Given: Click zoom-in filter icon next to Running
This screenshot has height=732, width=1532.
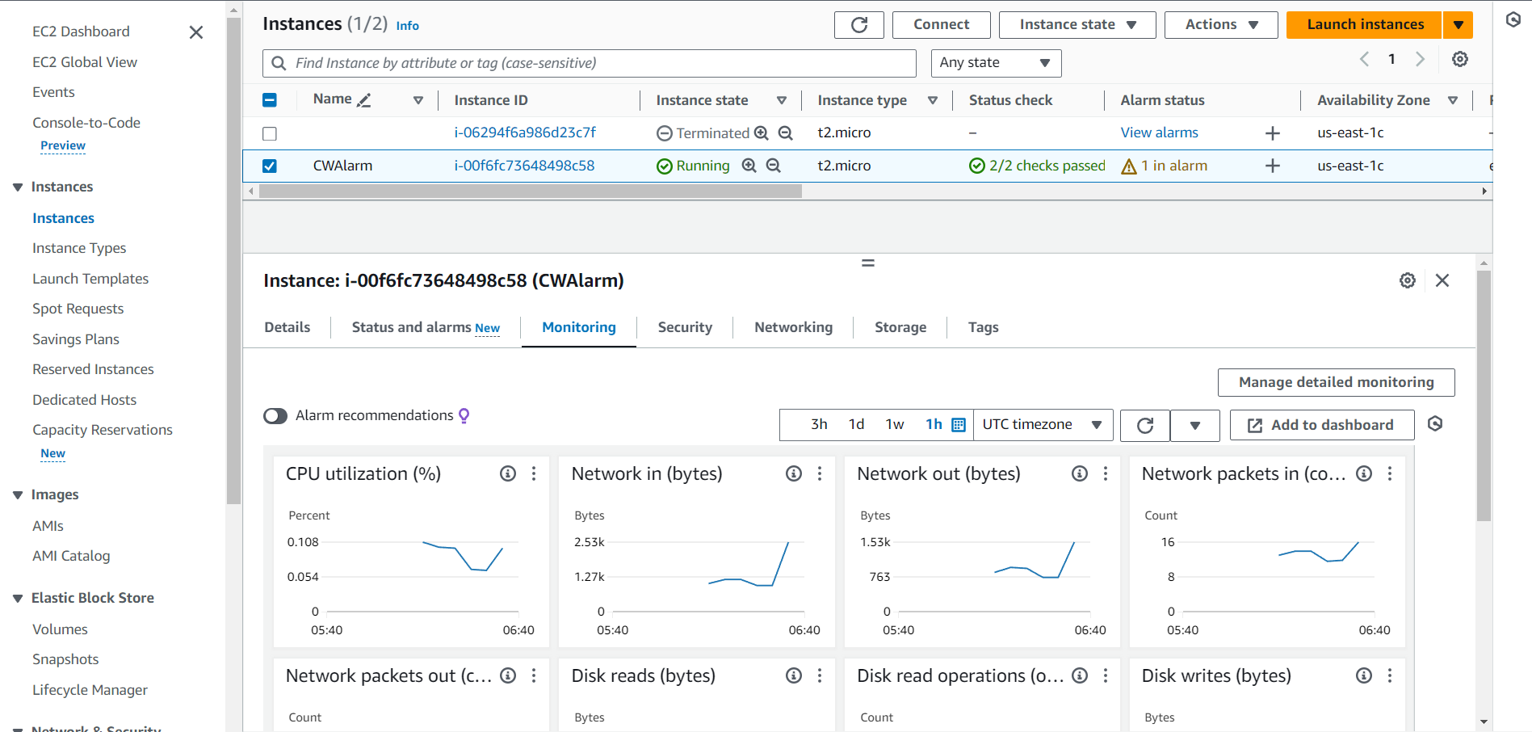Looking at the screenshot, I should pos(749,166).
